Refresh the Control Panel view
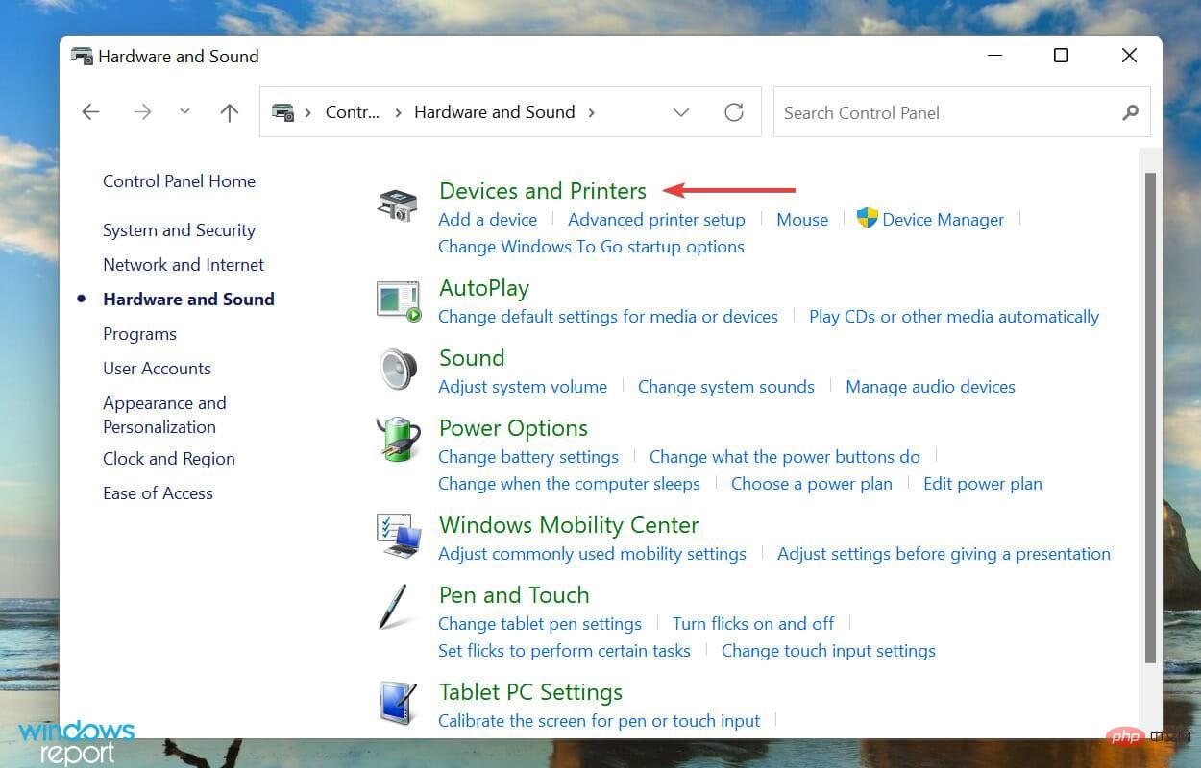The height and width of the screenshot is (768, 1201). (734, 112)
